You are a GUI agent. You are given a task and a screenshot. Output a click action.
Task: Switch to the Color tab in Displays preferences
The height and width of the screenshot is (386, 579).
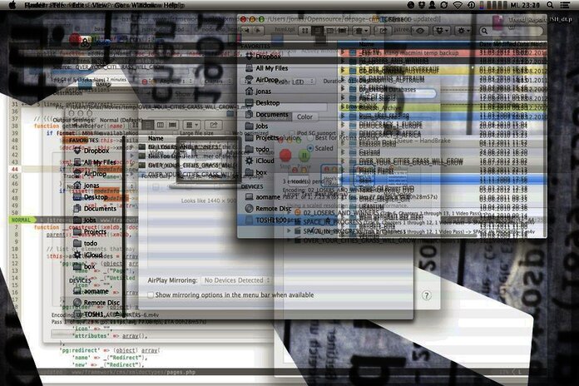pyautogui.click(x=304, y=116)
